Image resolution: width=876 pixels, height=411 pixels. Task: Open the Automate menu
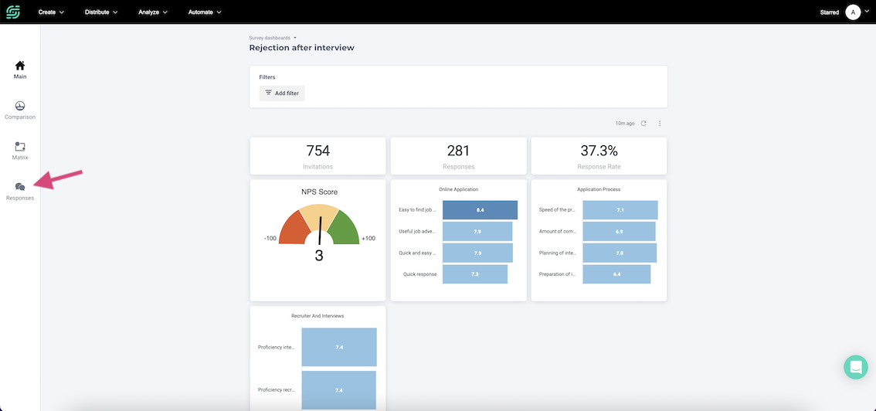click(x=205, y=12)
